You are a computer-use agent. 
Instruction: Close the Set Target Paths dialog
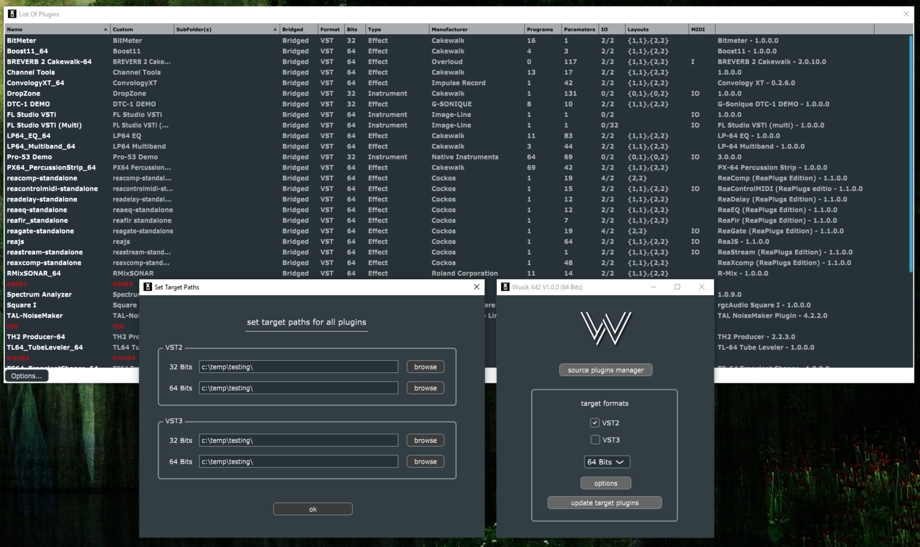[477, 287]
